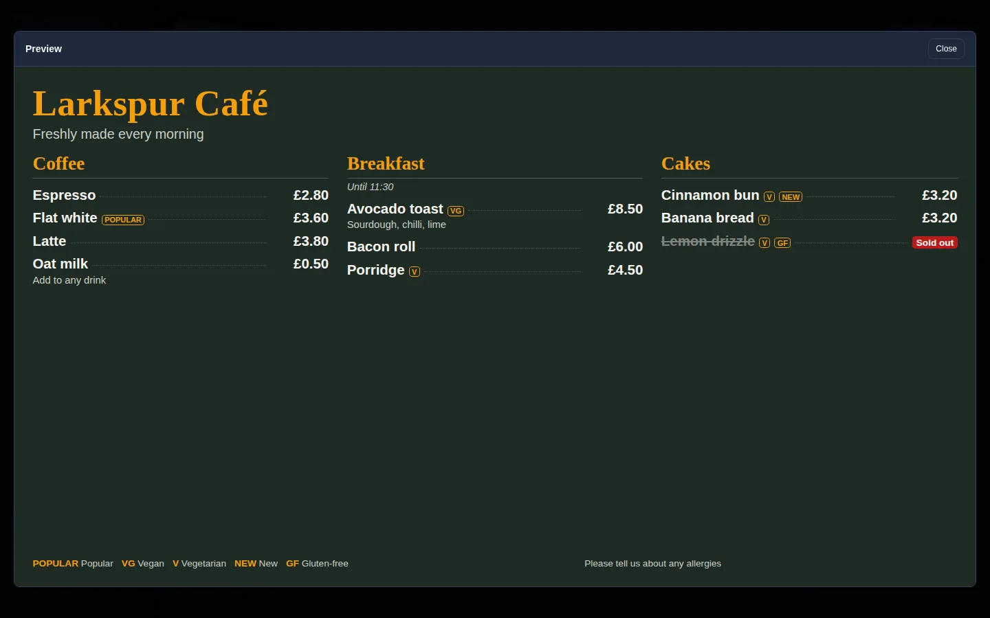Click the POPULAR badge next to Flat white

tap(123, 220)
